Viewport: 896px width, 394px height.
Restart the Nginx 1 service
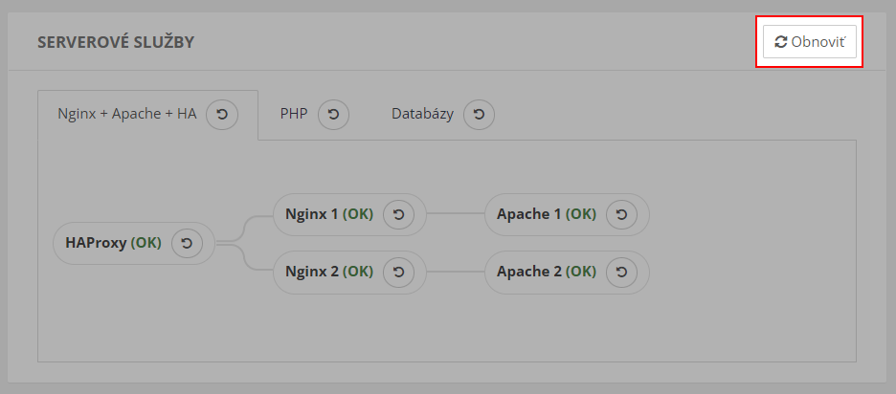(398, 215)
